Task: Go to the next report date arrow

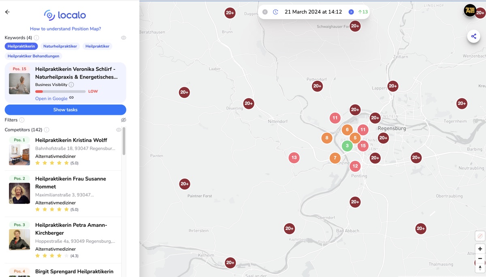Action: pyautogui.click(x=351, y=12)
